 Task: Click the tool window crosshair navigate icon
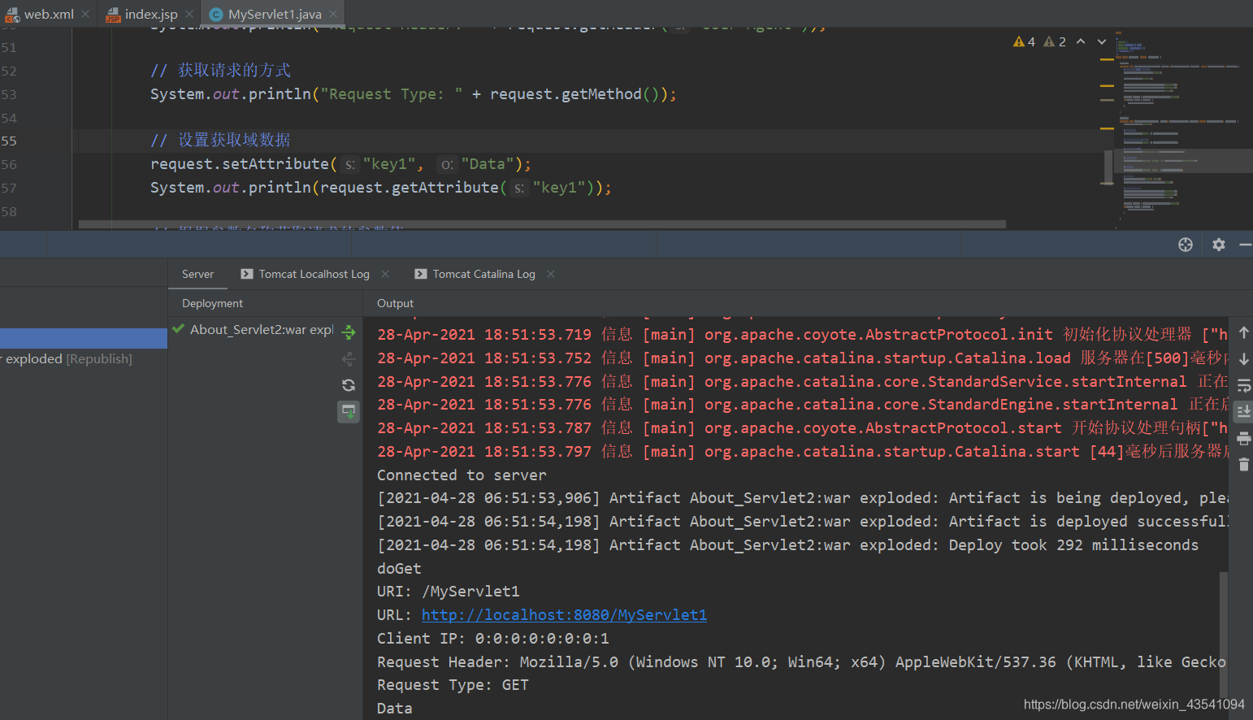click(1186, 245)
